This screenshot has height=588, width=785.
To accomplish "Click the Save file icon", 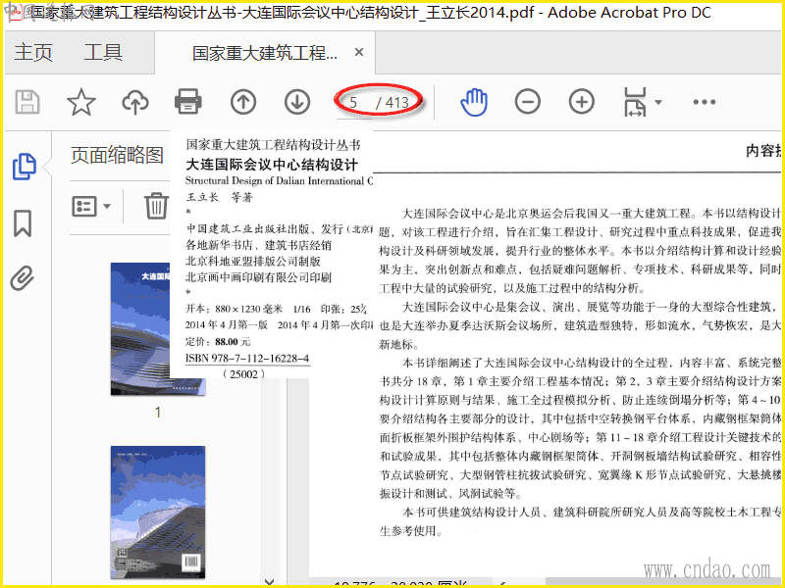I will (x=27, y=102).
